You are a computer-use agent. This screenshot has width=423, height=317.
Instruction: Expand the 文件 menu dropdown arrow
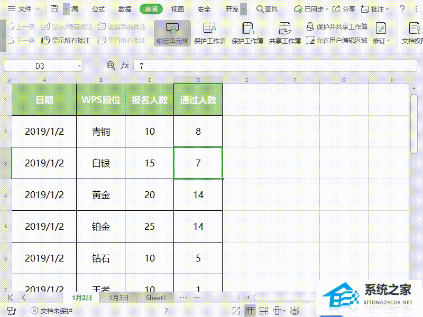[38, 9]
